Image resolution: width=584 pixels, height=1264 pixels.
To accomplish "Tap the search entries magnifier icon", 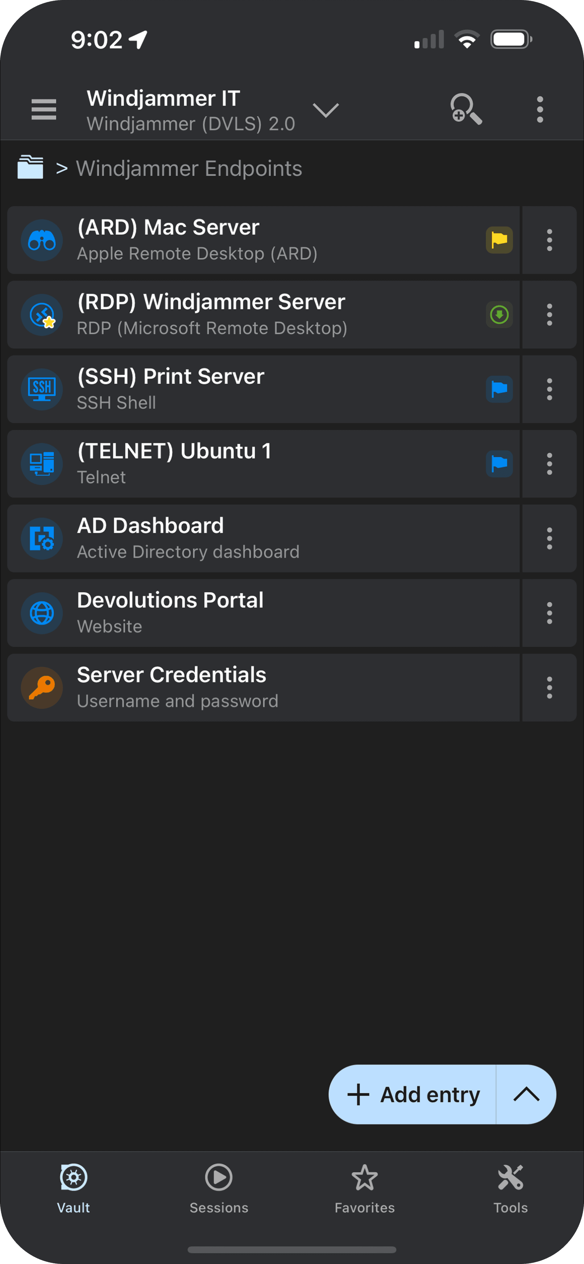I will point(465,109).
